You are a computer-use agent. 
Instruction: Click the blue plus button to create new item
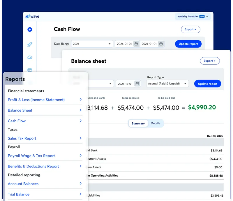click(x=29, y=29)
